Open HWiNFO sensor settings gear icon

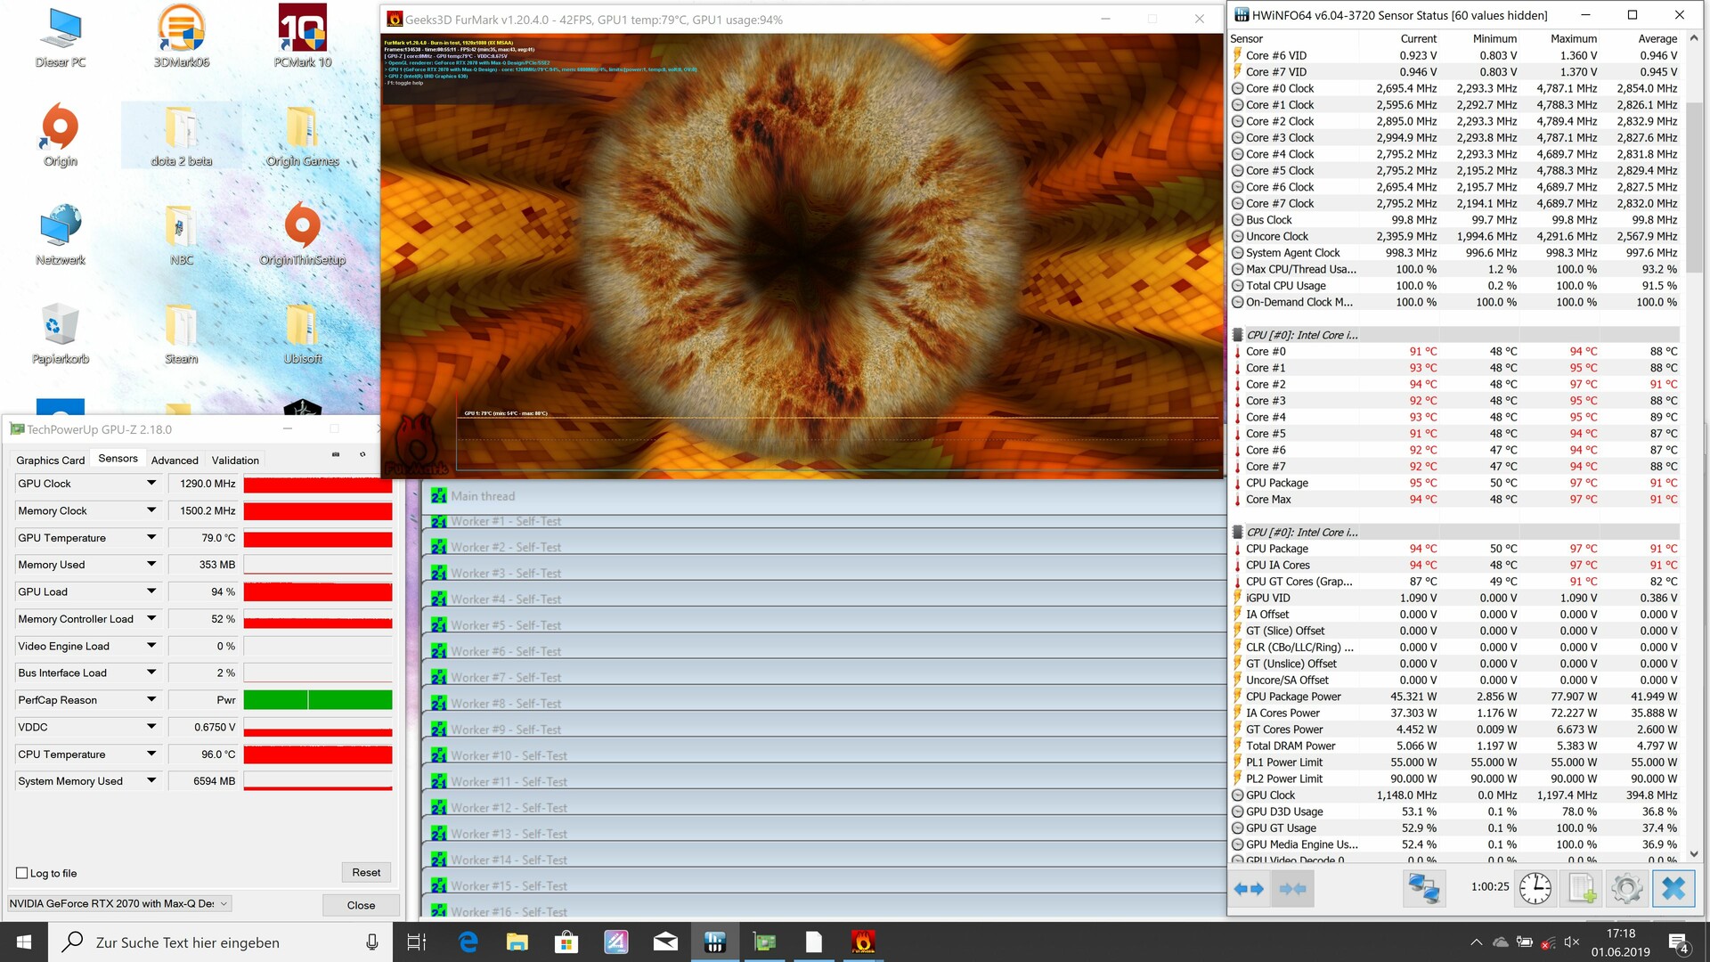(x=1626, y=889)
